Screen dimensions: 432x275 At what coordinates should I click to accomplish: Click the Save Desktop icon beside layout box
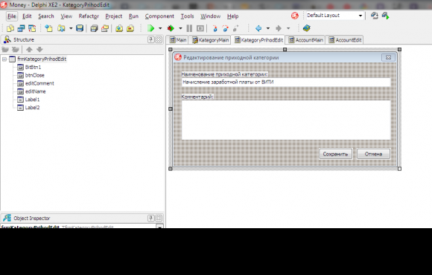374,16
